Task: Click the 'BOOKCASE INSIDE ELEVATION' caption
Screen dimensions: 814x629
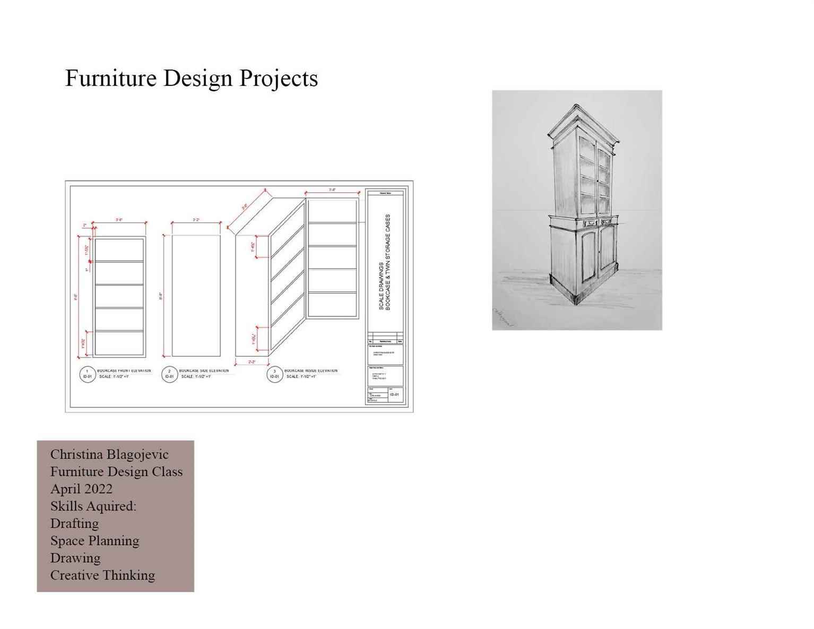Action: point(311,370)
